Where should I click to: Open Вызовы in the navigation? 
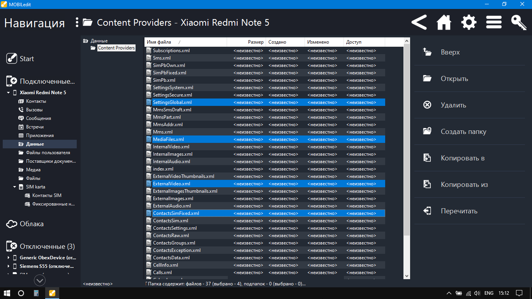click(x=34, y=110)
